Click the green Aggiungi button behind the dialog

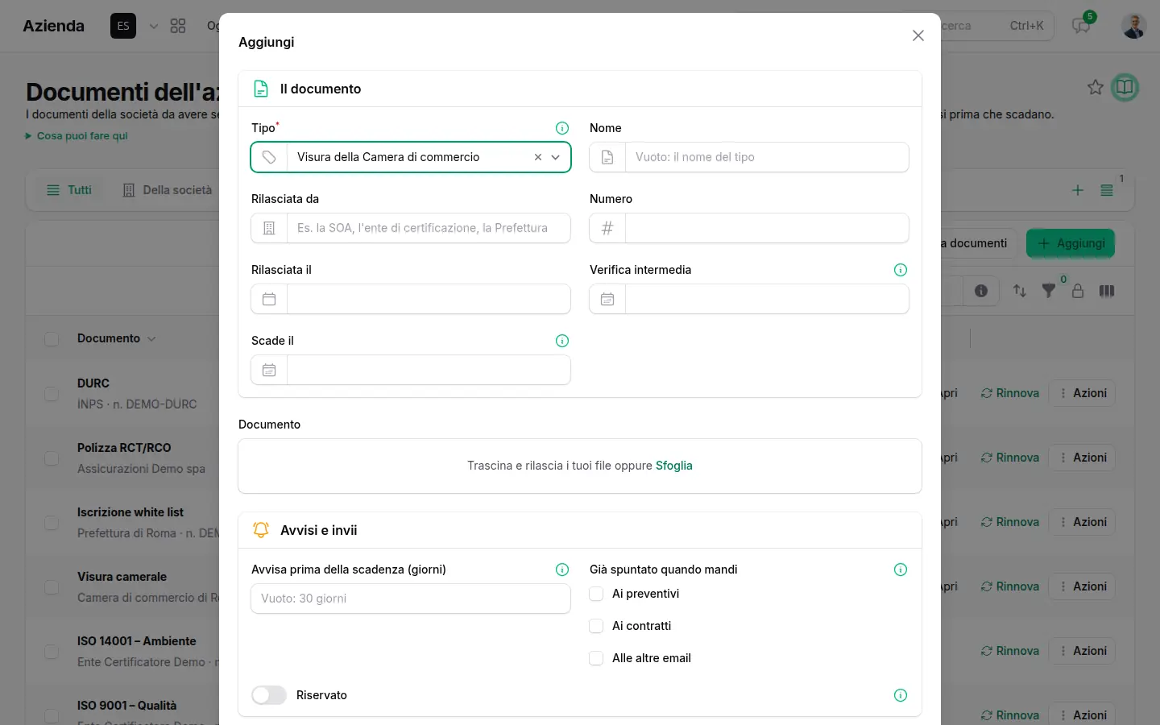point(1071,243)
